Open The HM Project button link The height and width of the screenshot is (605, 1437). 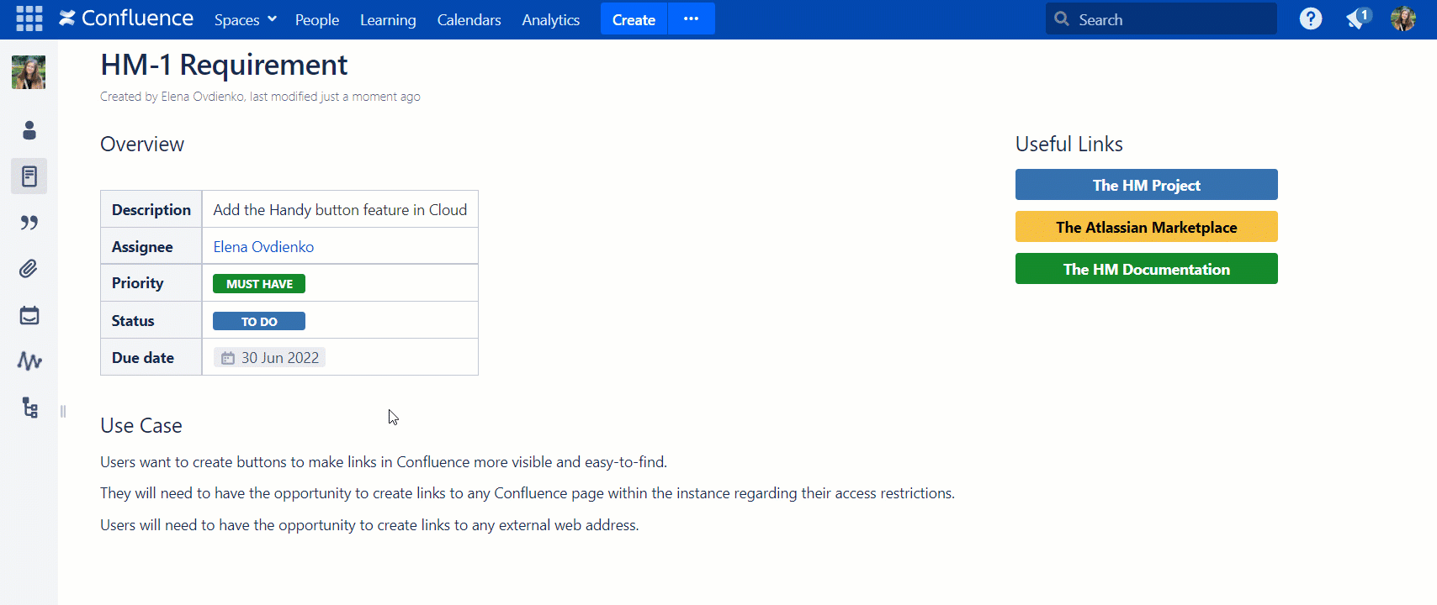click(1146, 185)
